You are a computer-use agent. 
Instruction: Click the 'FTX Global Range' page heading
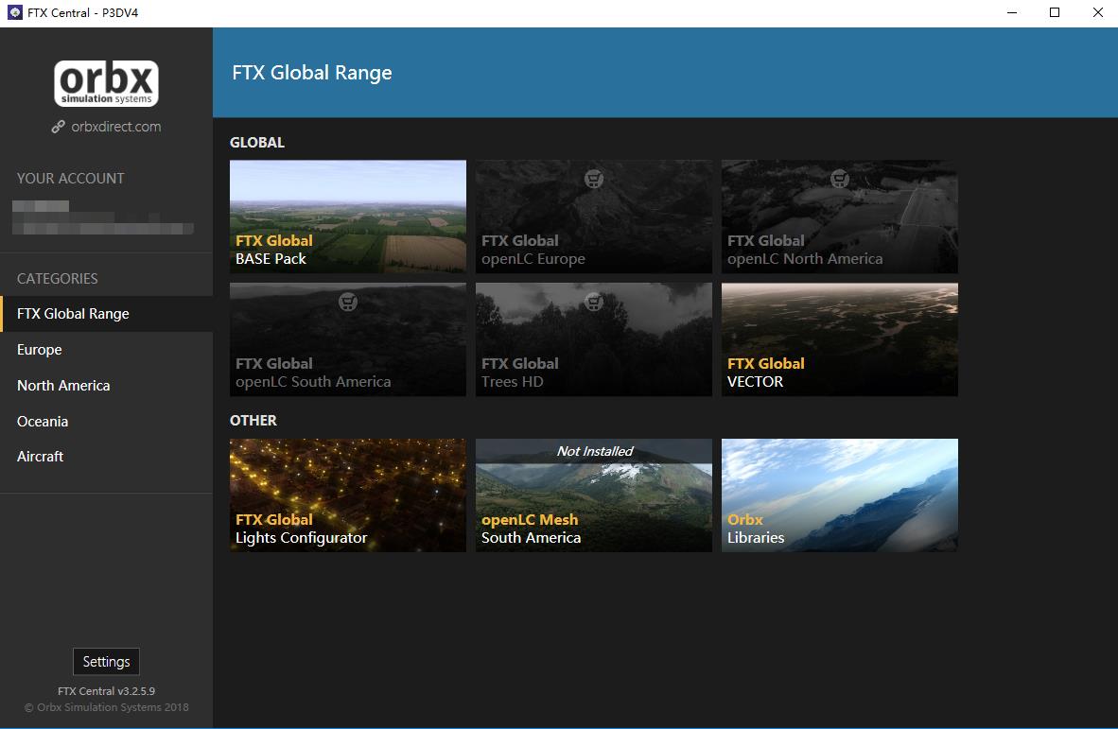[x=311, y=73]
